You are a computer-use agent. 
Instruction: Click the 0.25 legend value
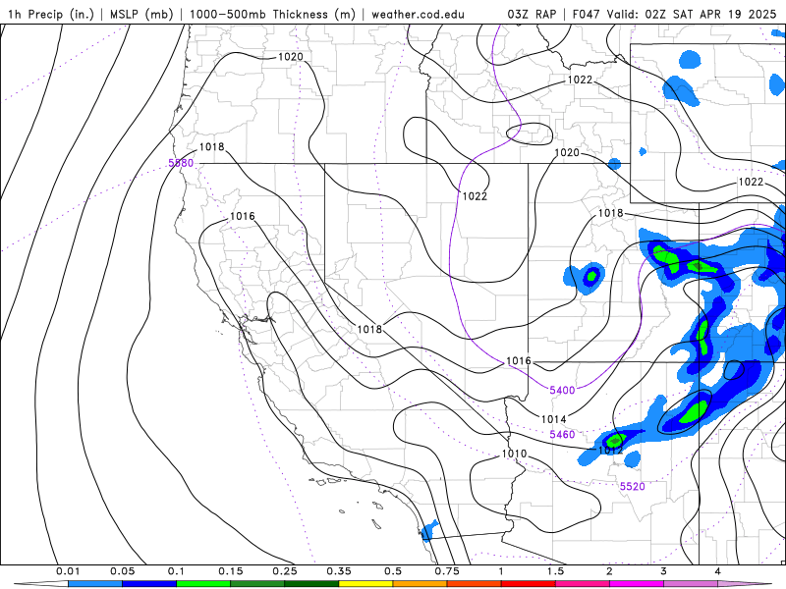[285, 571]
